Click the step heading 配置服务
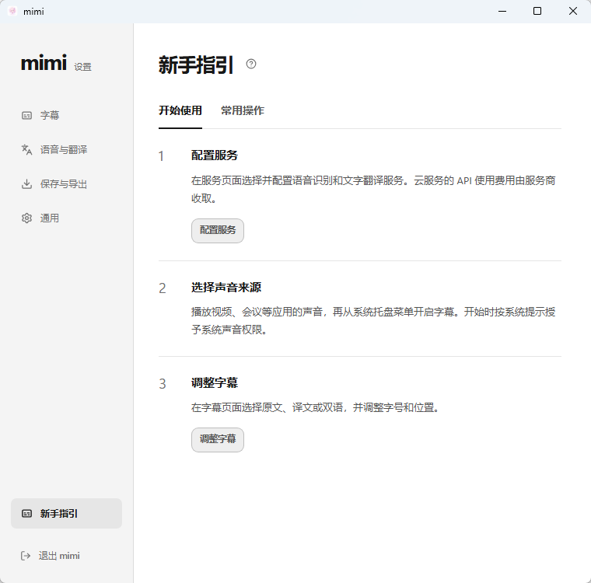The width and height of the screenshot is (591, 583). [215, 155]
